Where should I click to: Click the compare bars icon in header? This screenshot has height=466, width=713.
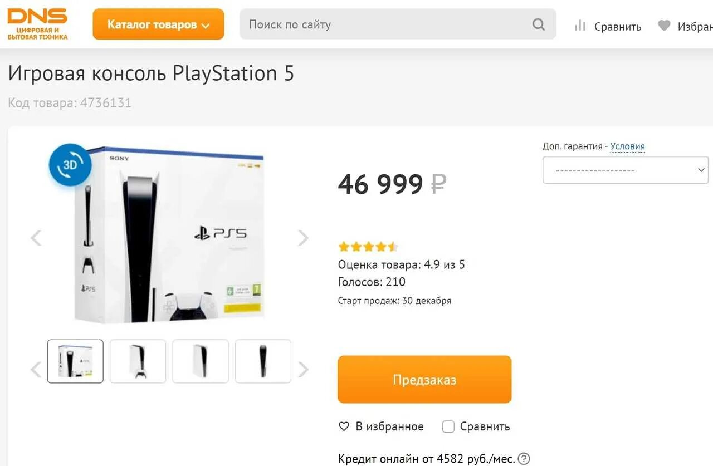(580, 26)
